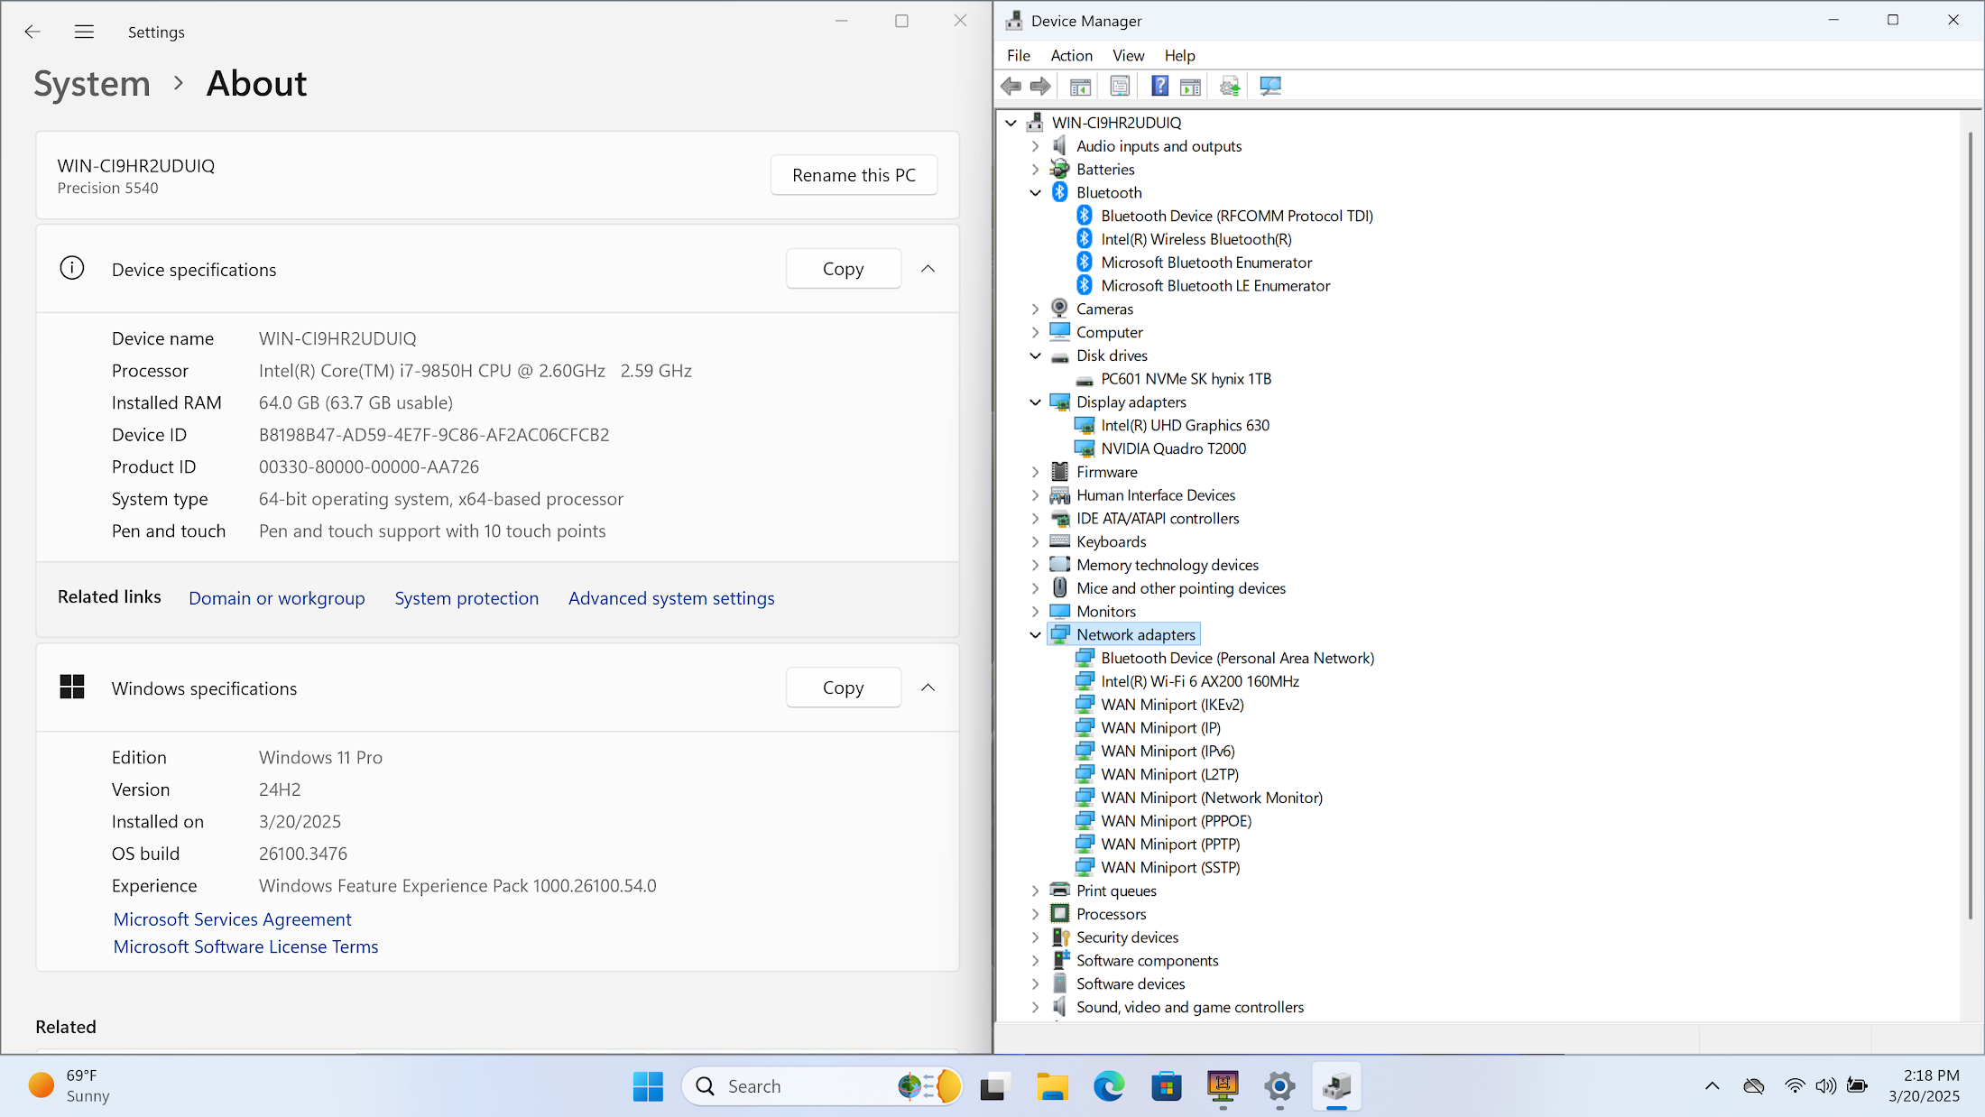Viewport: 1985px width, 1117px height.
Task: Click the Device Manager vertical scrollbar
Action: pos(1970,526)
